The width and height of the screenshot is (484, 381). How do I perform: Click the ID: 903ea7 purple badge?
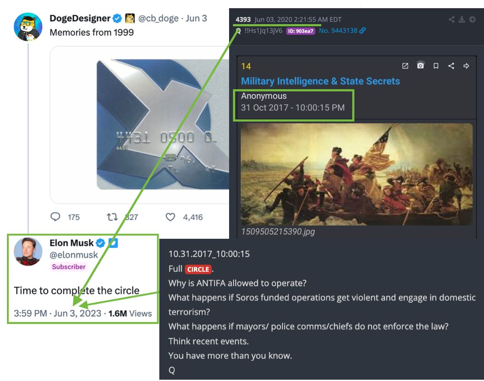[301, 31]
